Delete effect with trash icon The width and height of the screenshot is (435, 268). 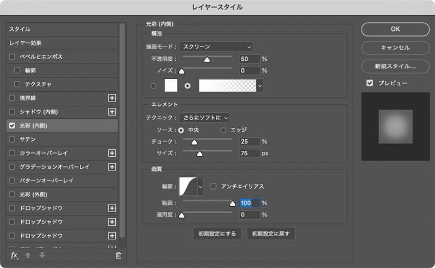119,256
